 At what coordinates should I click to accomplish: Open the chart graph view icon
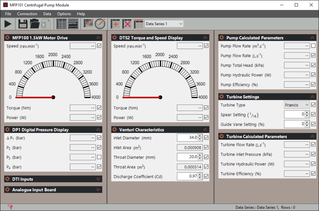(x=73, y=24)
